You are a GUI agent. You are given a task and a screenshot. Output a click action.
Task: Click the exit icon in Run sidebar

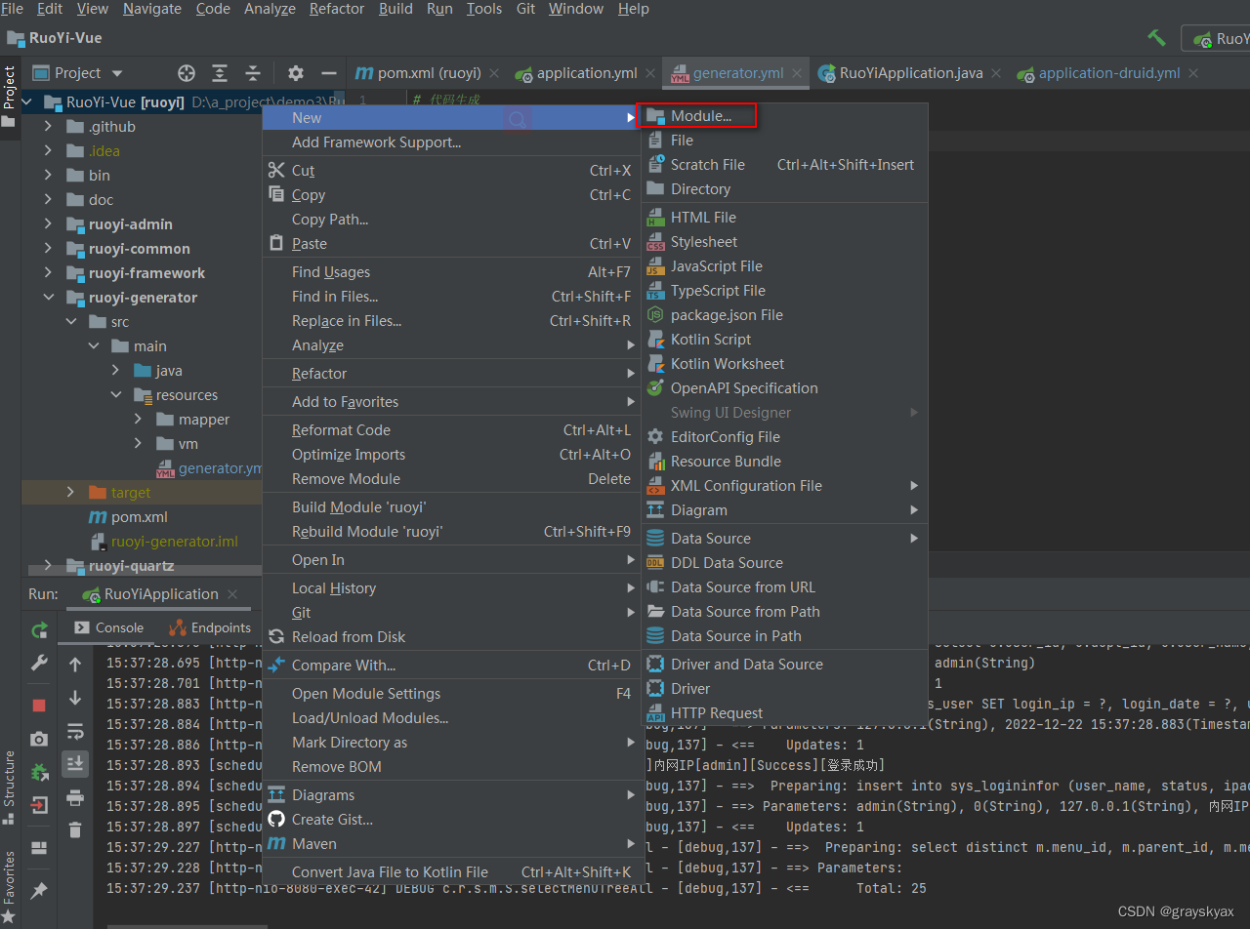39,805
